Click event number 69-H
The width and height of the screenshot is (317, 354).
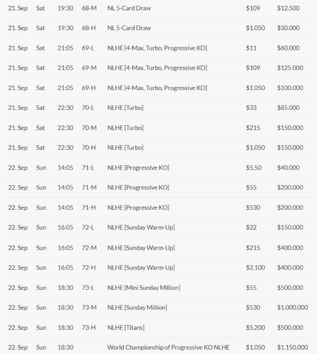tap(89, 88)
